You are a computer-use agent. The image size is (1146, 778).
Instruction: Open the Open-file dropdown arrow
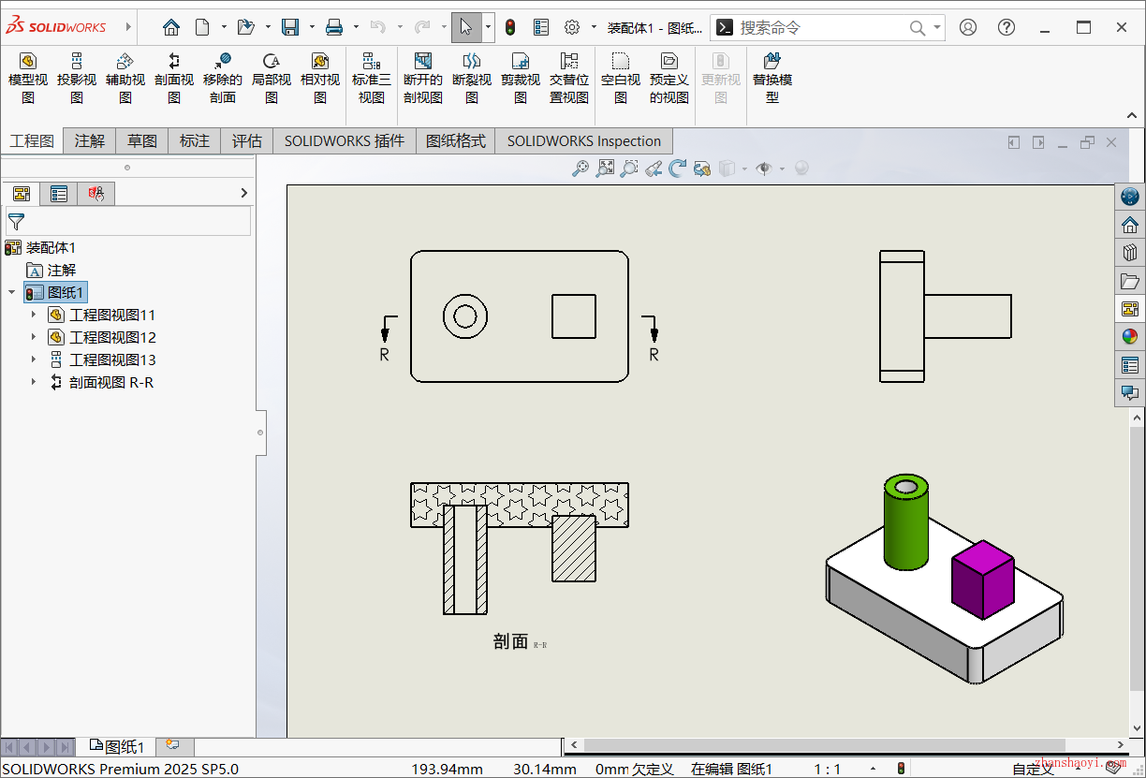(x=268, y=27)
